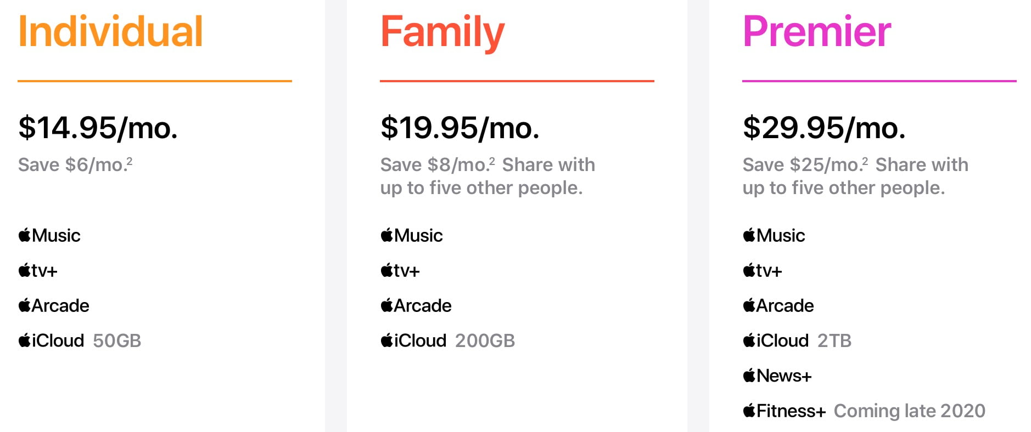Click the Apple News+ logo

(x=777, y=376)
